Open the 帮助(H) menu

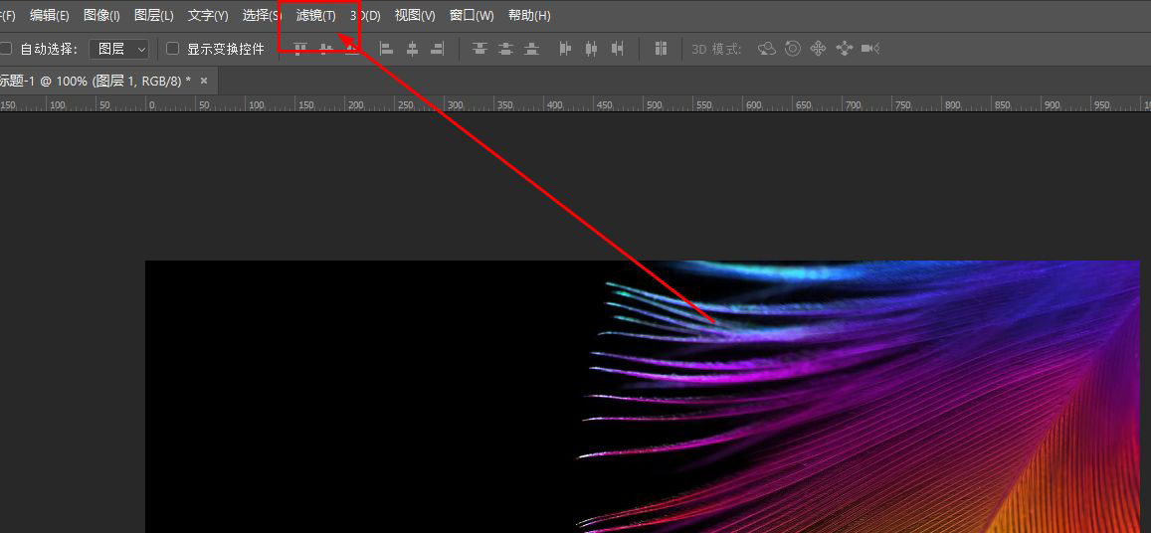coord(529,16)
